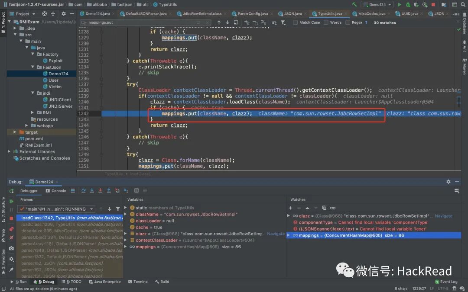Select Exploit class in project tree

(x=55, y=61)
